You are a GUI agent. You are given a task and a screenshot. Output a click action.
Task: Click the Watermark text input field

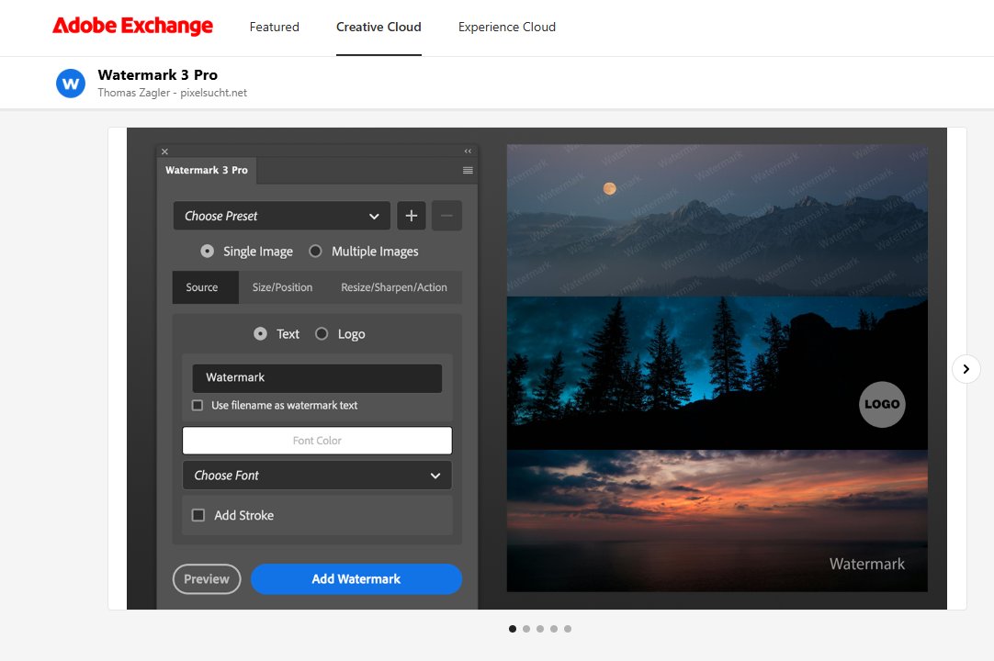click(317, 377)
